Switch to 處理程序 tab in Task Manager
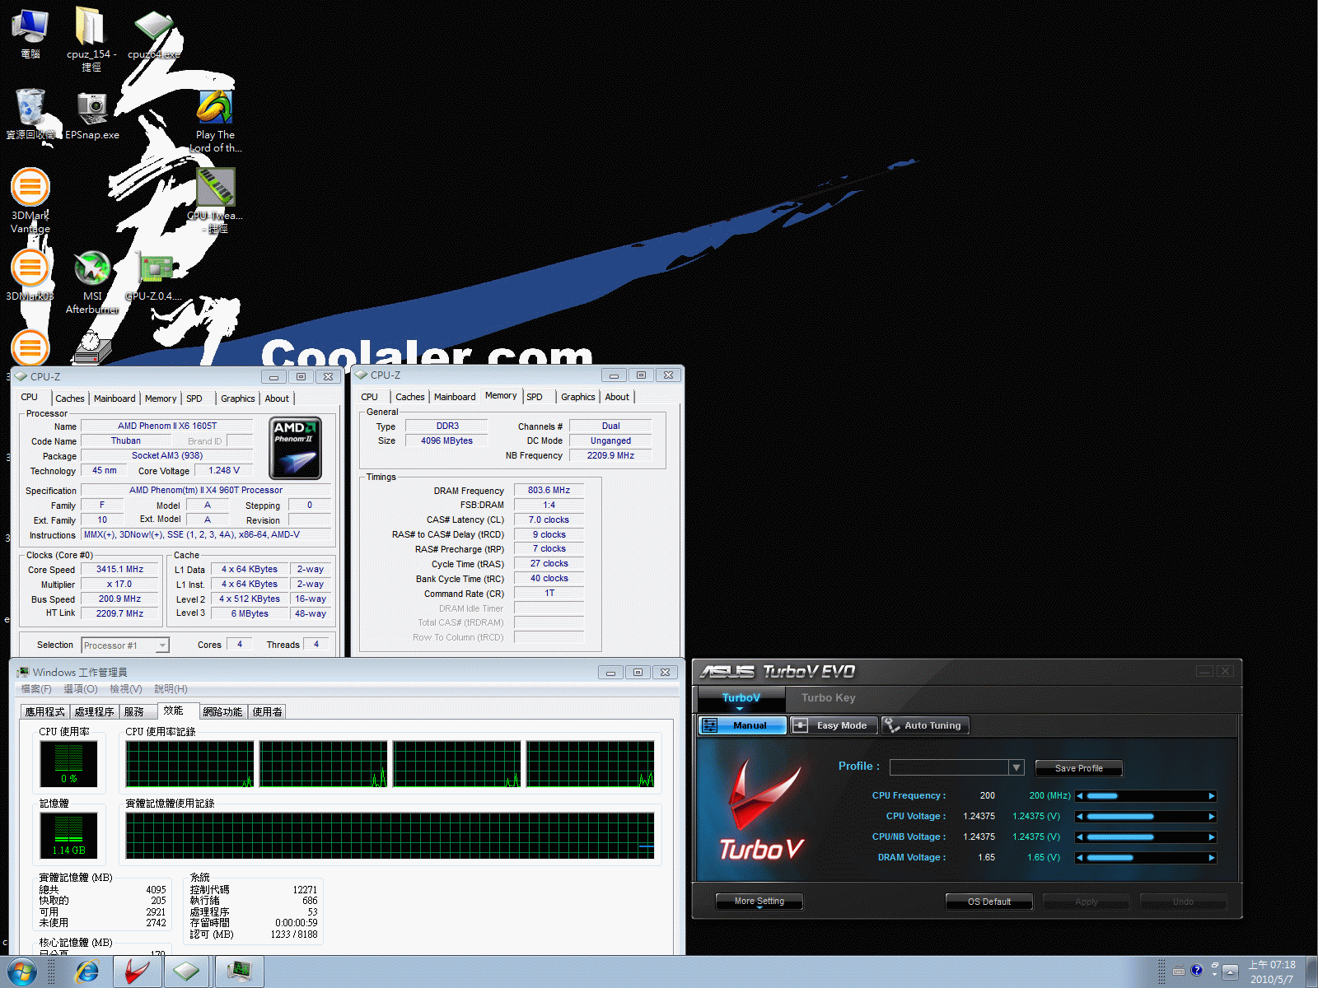The height and width of the screenshot is (988, 1318). [x=94, y=711]
